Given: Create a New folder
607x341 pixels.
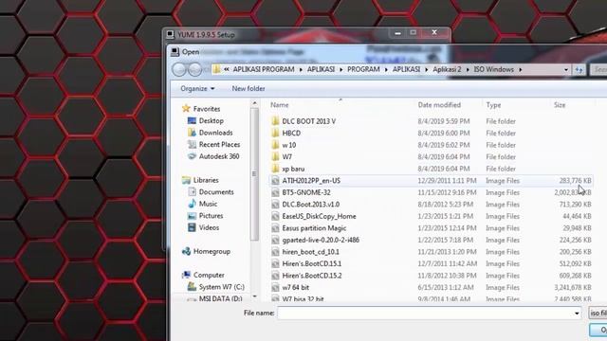Looking at the screenshot, I should pos(248,88).
